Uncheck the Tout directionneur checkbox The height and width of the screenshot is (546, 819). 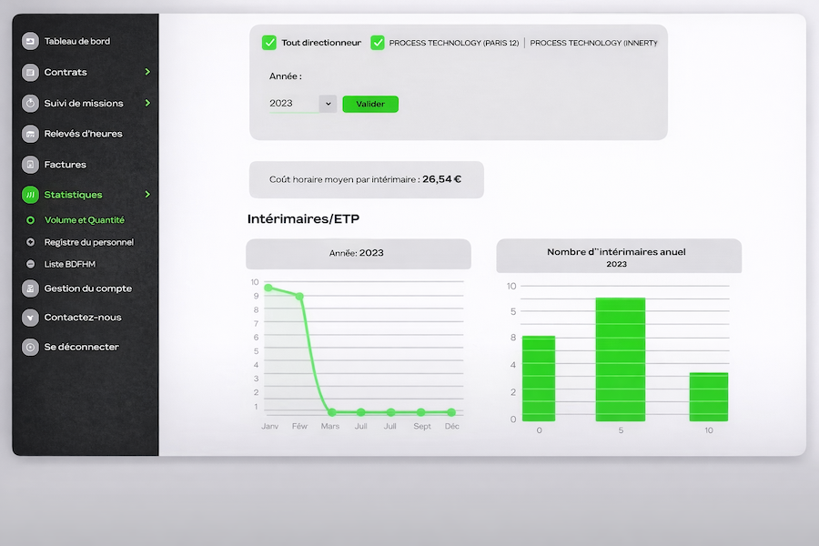pyautogui.click(x=269, y=43)
